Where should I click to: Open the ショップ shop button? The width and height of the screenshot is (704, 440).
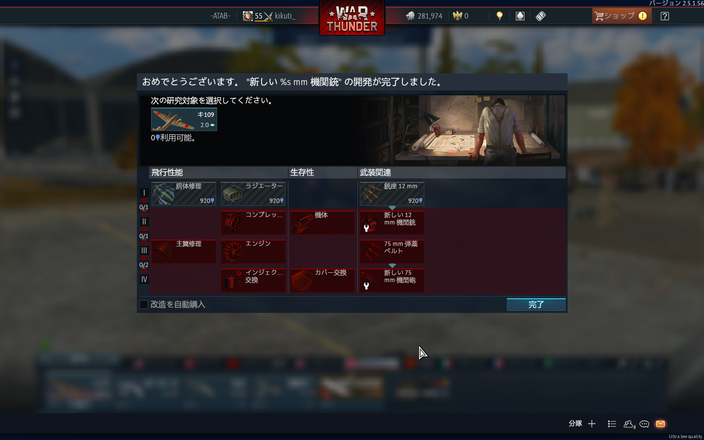[x=621, y=16]
